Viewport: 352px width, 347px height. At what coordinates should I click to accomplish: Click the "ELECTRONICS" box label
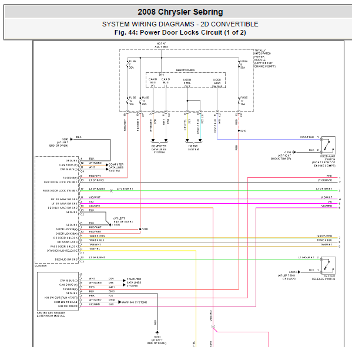point(185,70)
